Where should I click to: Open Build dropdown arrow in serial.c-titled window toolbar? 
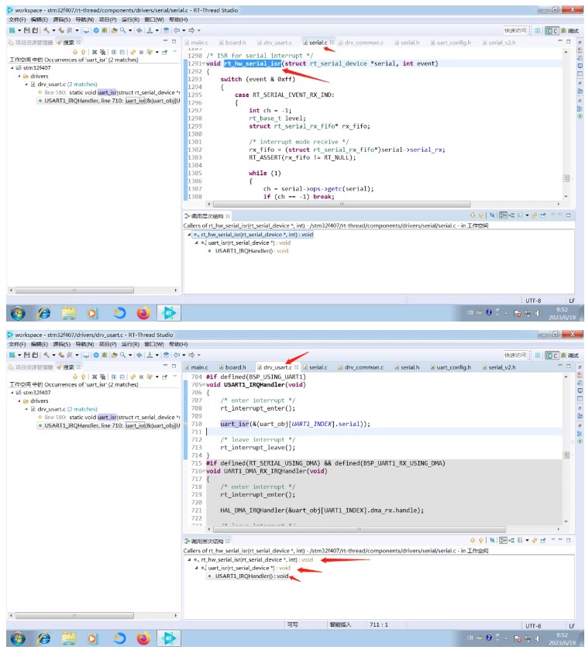[54, 30]
